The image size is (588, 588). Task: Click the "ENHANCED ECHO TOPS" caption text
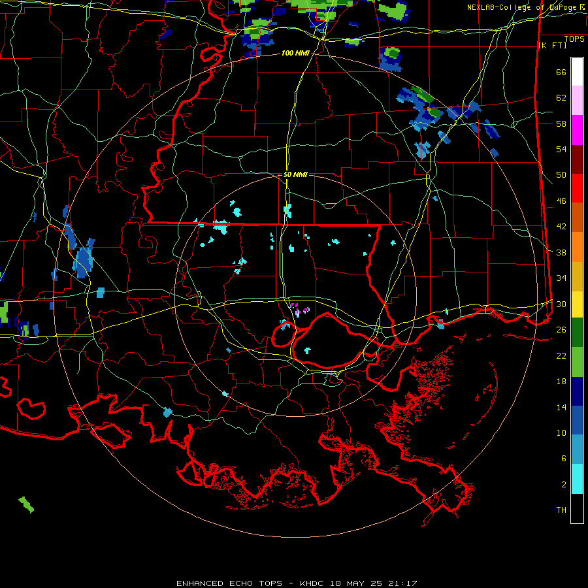[x=229, y=583]
